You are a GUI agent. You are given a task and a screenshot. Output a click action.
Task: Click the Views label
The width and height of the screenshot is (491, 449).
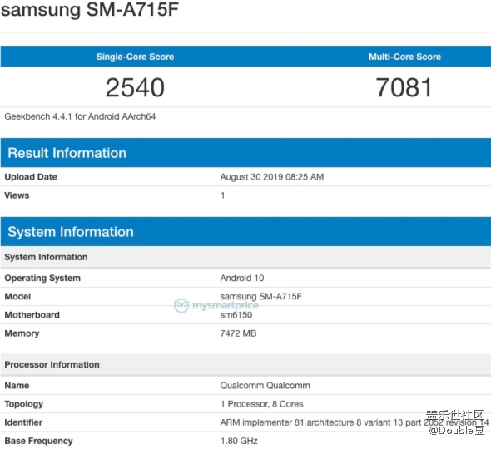tap(17, 195)
